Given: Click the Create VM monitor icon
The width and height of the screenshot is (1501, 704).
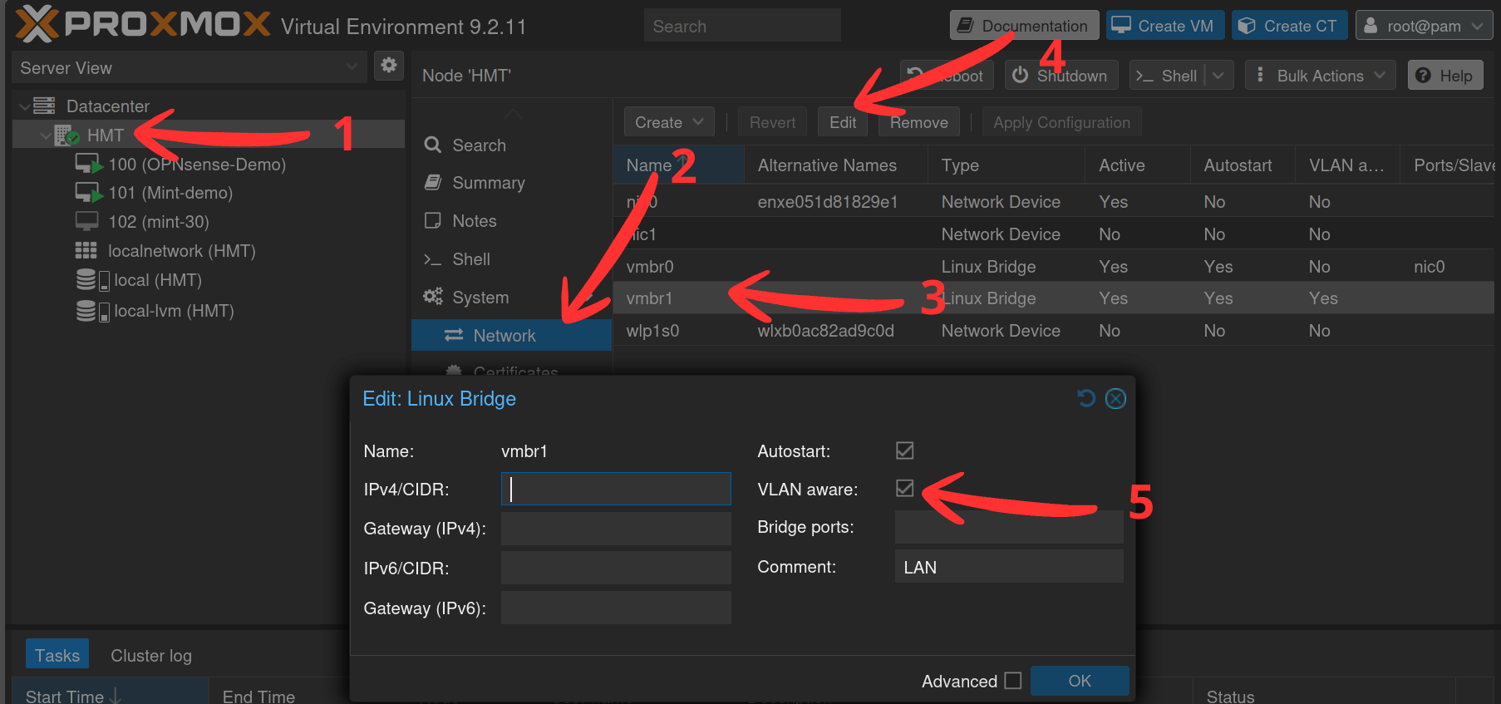Looking at the screenshot, I should (1121, 25).
